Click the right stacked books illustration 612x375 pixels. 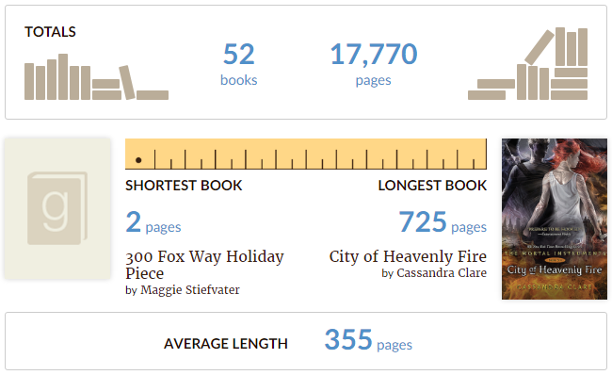click(x=527, y=64)
